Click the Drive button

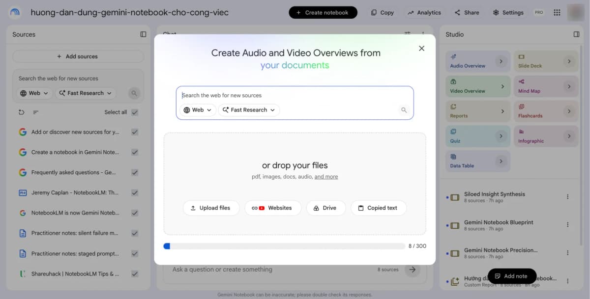pos(325,208)
